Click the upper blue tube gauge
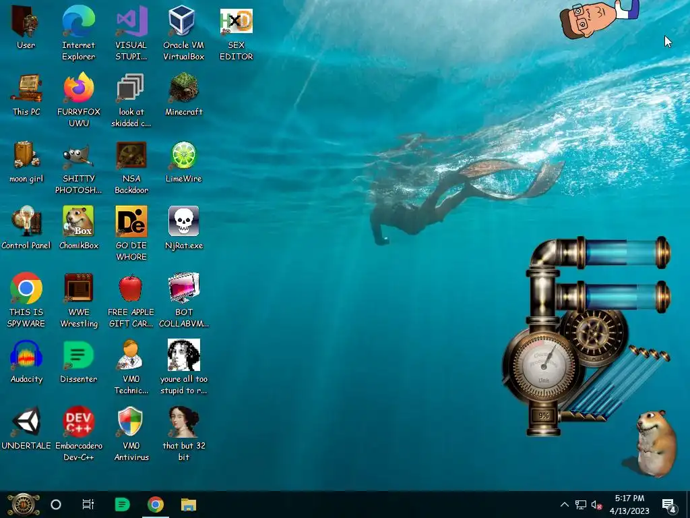 (x=625, y=252)
